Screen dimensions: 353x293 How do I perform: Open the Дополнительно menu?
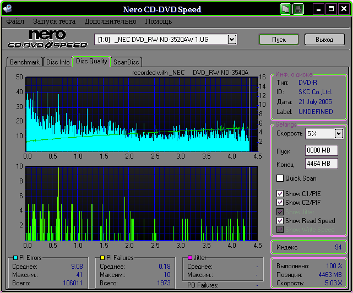tap(110, 21)
